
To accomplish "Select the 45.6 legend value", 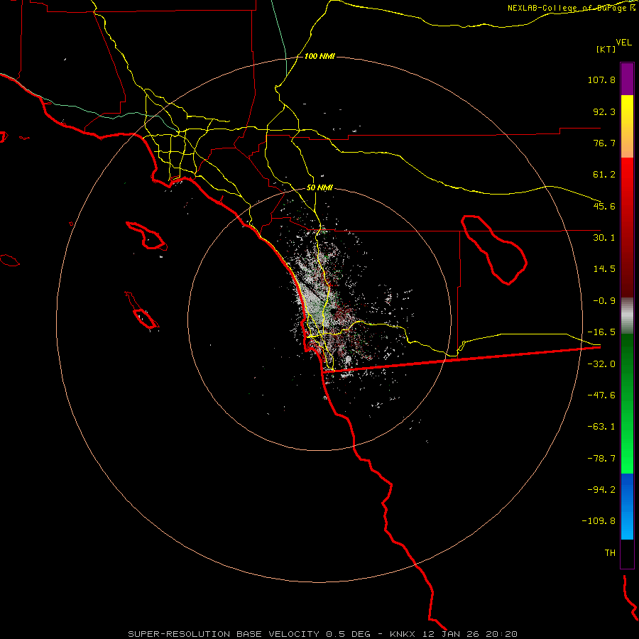I will coord(604,206).
